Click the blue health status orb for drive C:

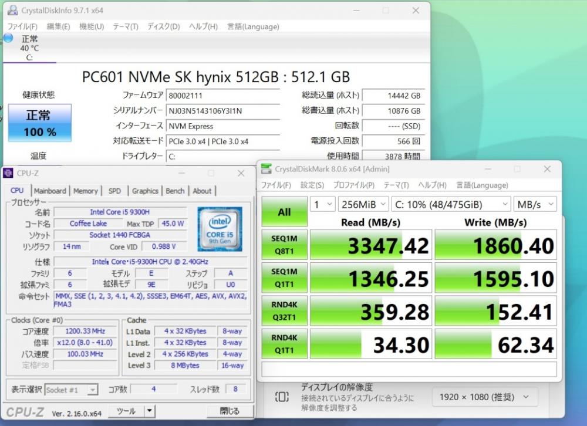click(x=8, y=38)
